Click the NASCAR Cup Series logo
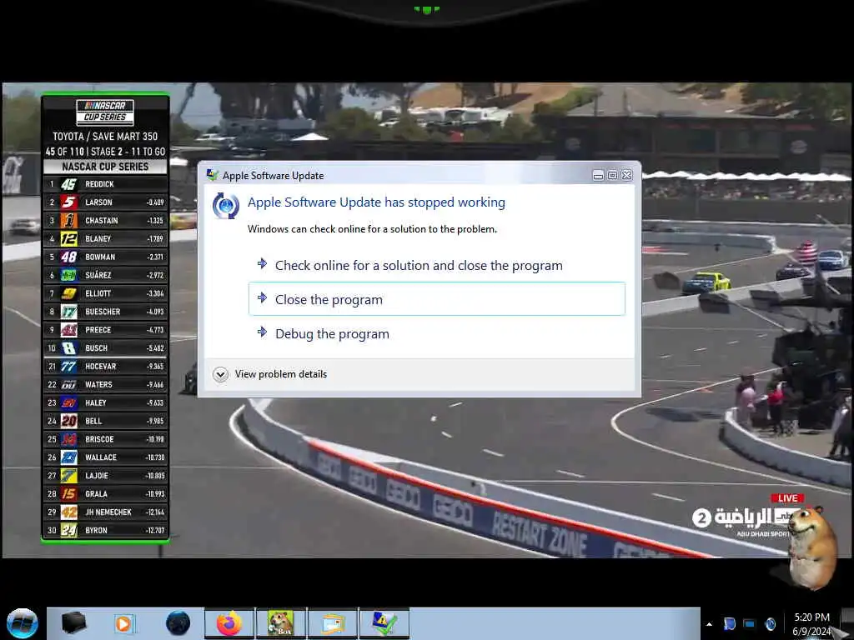854x640 pixels. point(105,112)
